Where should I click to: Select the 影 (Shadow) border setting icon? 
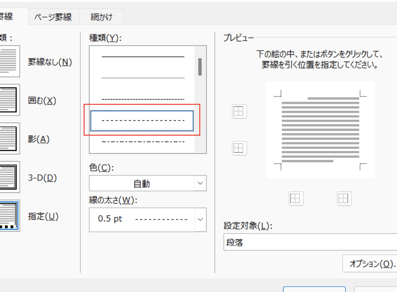pos(10,139)
